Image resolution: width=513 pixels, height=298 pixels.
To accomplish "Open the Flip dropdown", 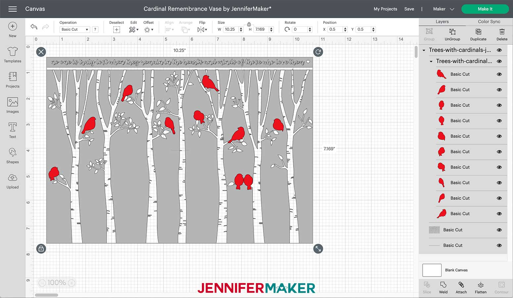I will [202, 30].
